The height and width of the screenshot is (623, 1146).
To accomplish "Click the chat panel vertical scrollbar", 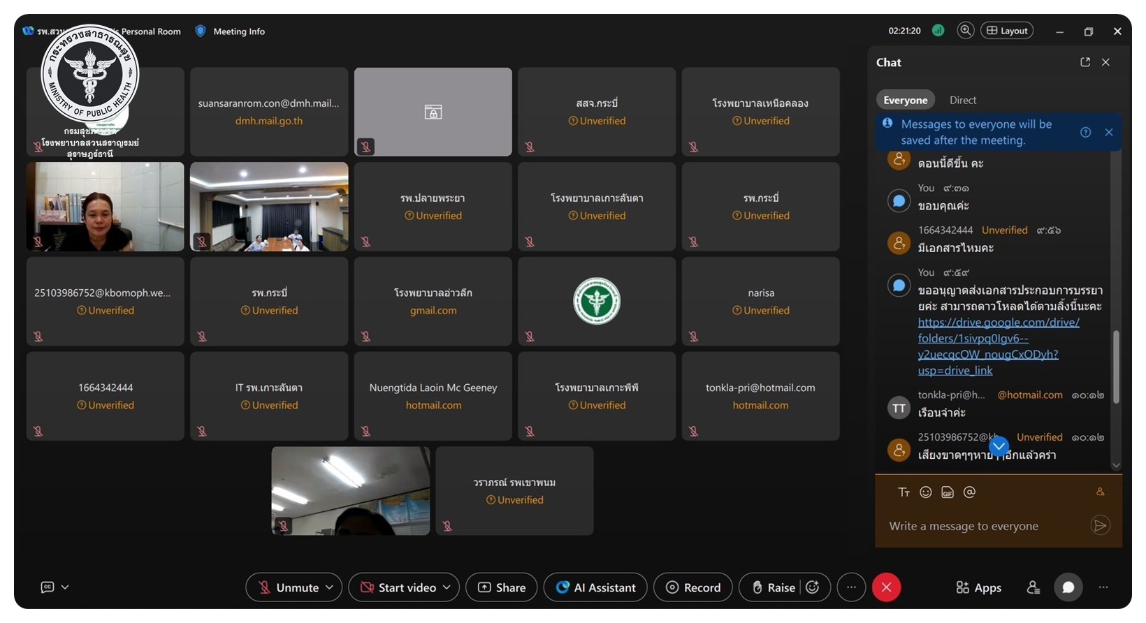I will [x=1116, y=367].
